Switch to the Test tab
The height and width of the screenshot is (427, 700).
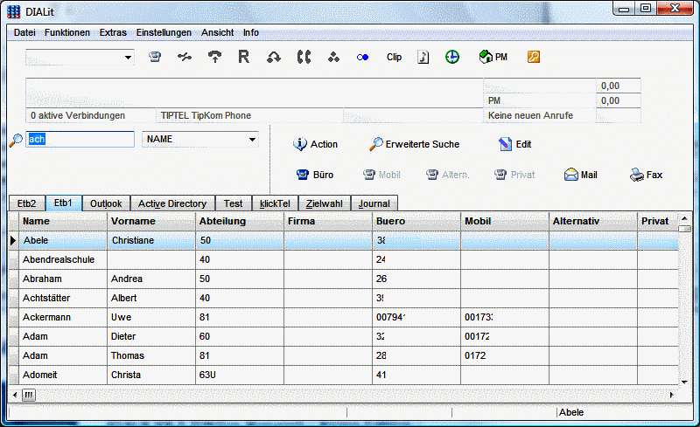[x=233, y=203]
